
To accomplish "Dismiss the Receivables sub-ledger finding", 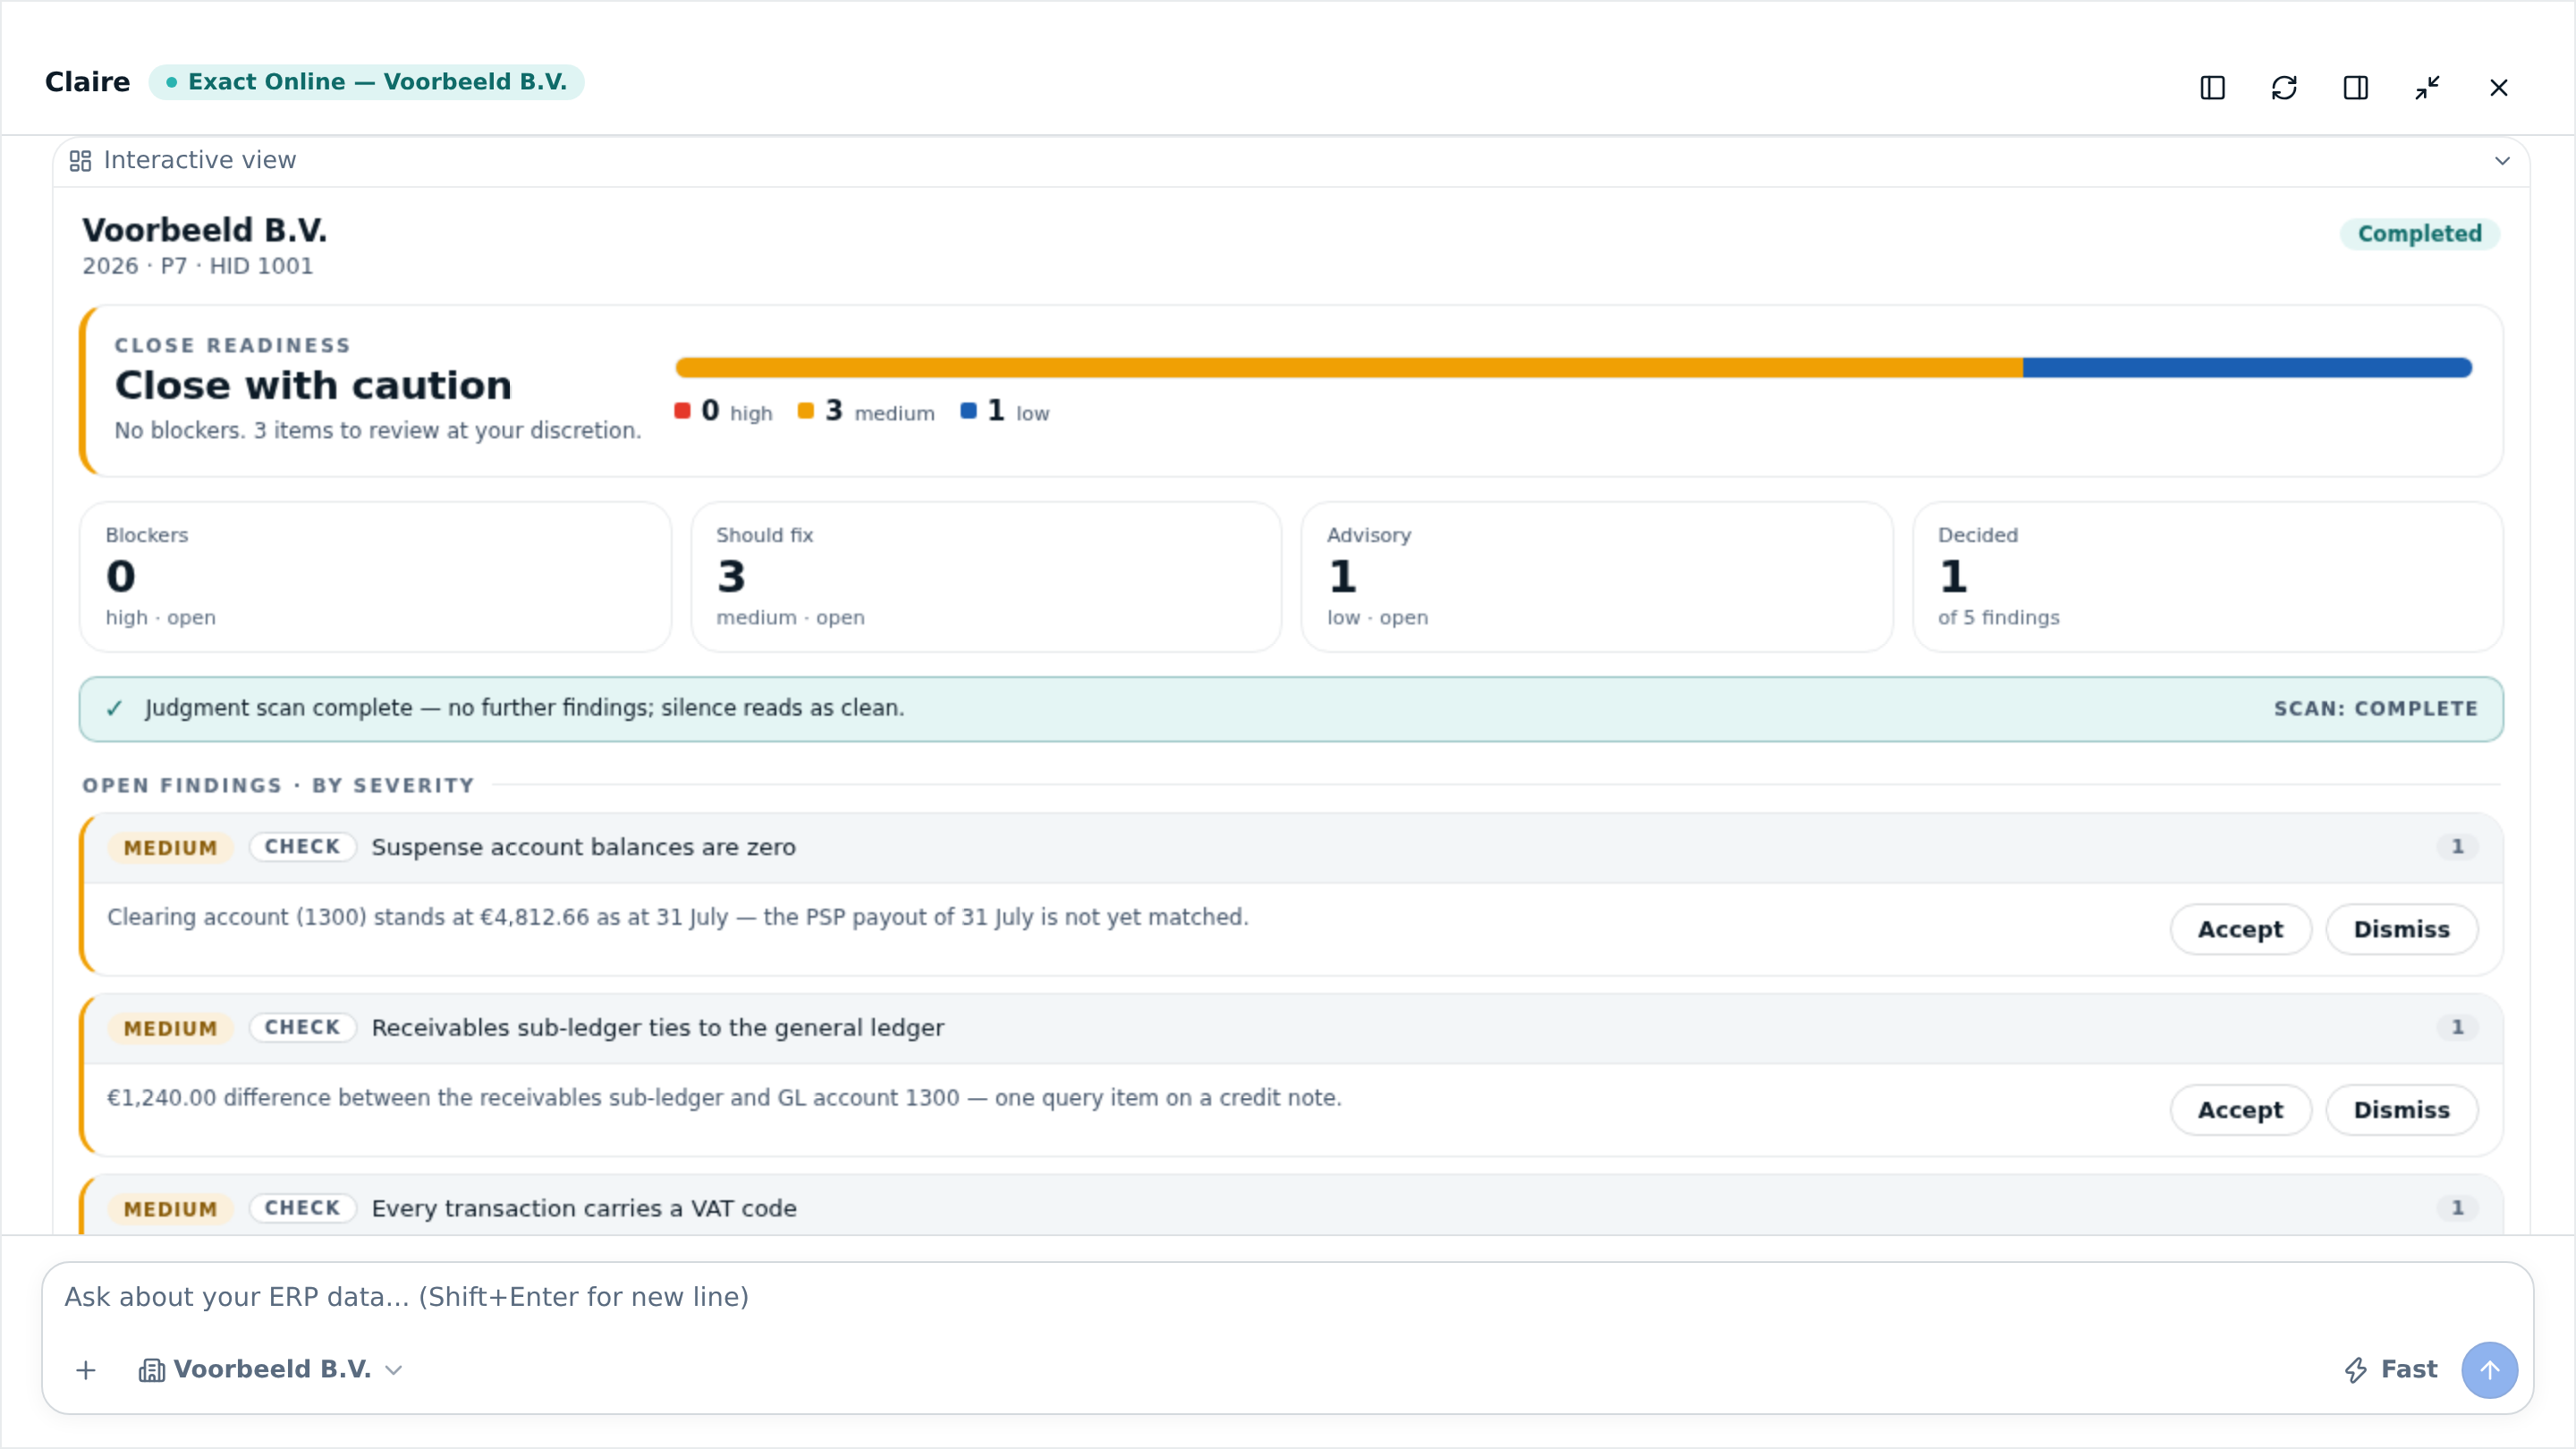I will [2401, 1110].
